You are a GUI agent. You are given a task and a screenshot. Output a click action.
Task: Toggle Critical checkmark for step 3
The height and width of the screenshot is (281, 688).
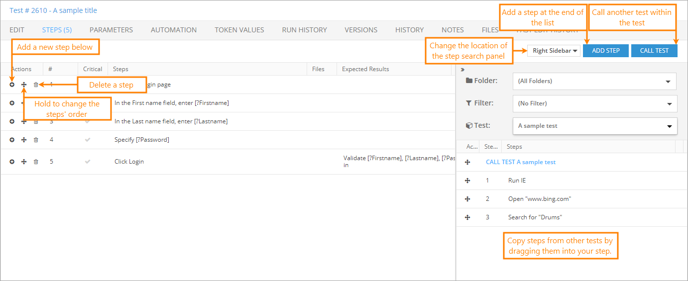click(x=88, y=121)
